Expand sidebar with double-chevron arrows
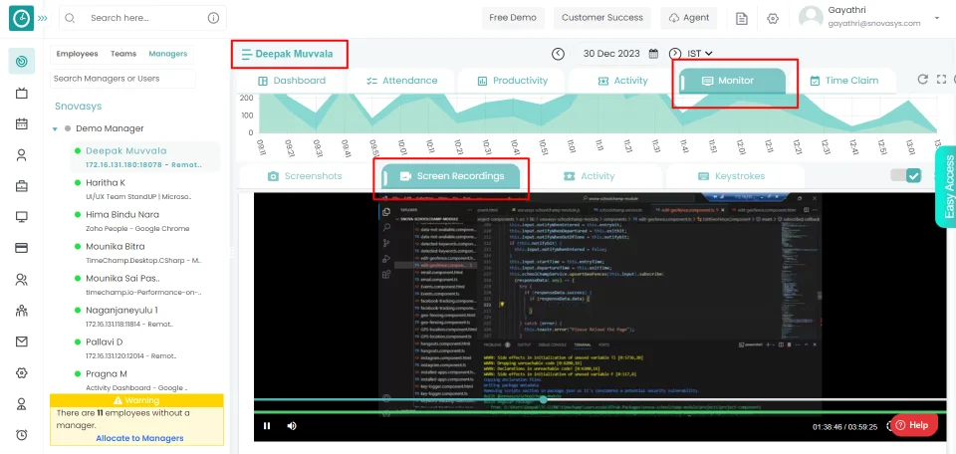956x454 pixels. [x=43, y=18]
